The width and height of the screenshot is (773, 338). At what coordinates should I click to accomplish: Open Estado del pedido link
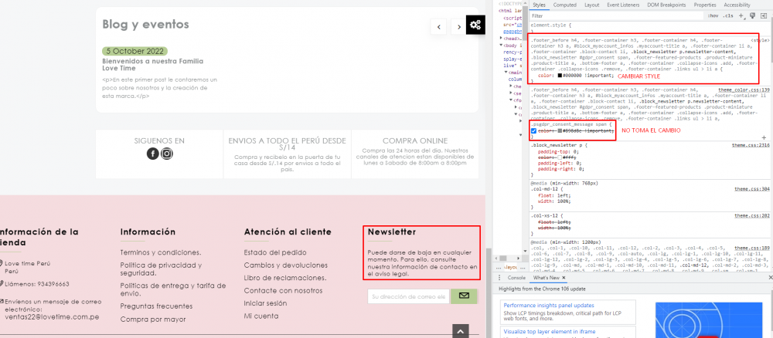[274, 252]
